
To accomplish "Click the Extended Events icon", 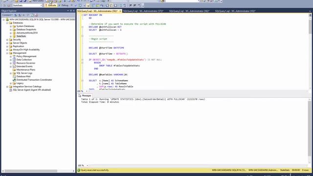I will (14, 66).
